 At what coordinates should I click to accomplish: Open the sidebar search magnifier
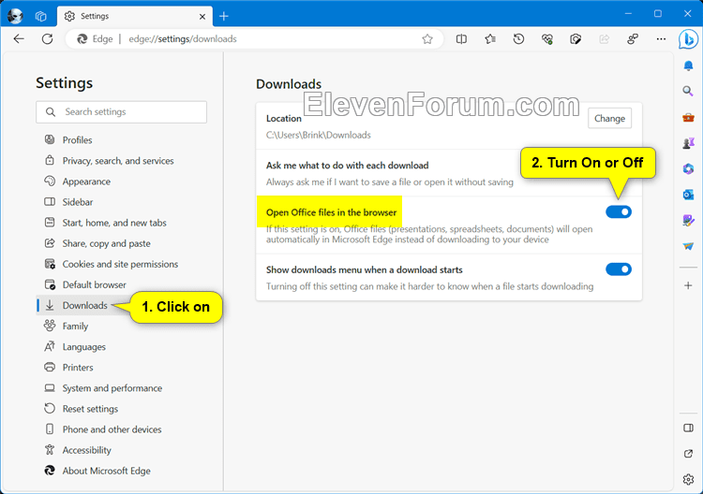pyautogui.click(x=688, y=92)
